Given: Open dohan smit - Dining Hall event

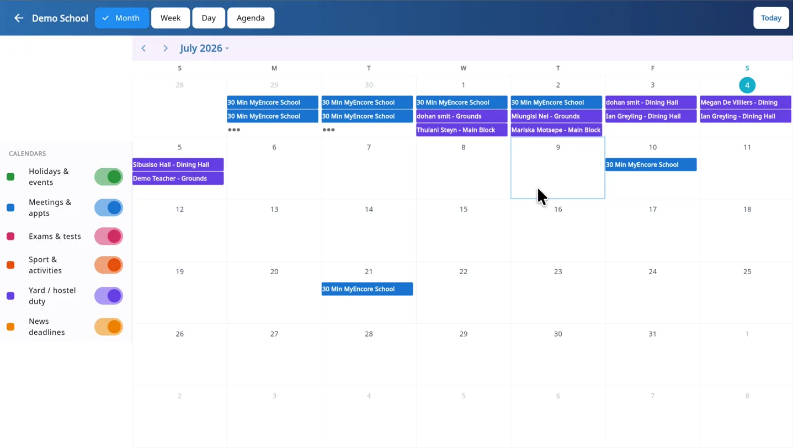Looking at the screenshot, I should [x=651, y=103].
